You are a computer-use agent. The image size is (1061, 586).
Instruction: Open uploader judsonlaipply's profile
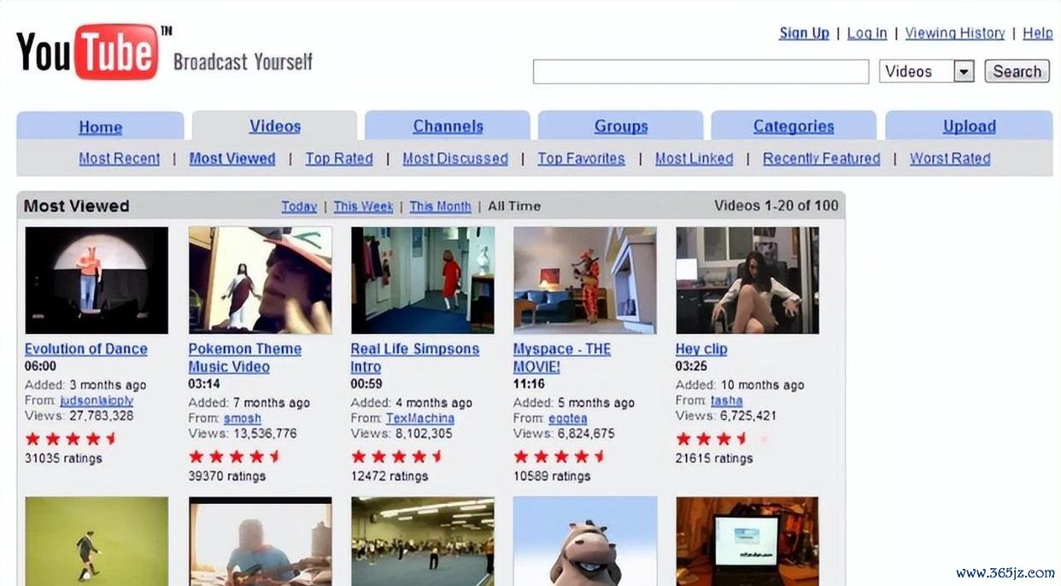coord(97,400)
